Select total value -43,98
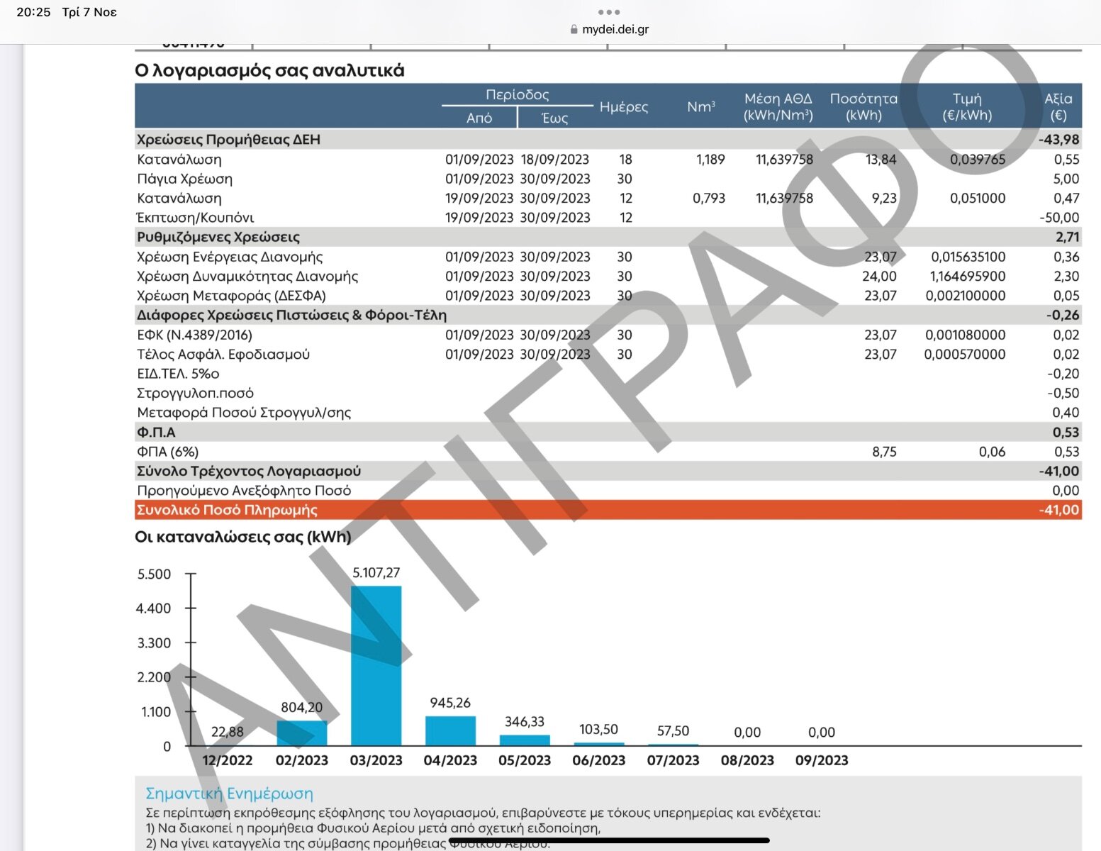The height and width of the screenshot is (851, 1101). pyautogui.click(x=1058, y=140)
